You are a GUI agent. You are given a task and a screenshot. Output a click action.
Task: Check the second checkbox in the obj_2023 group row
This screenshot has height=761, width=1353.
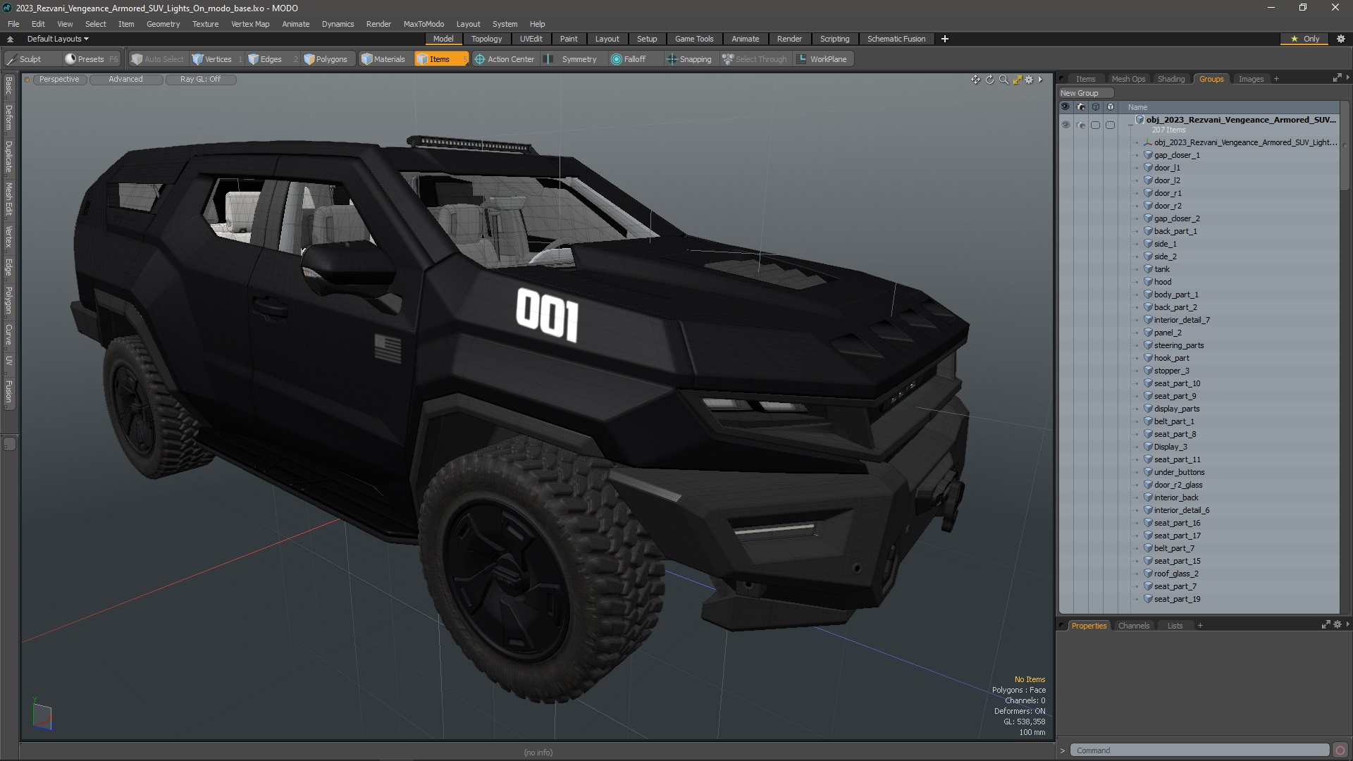coord(1110,125)
